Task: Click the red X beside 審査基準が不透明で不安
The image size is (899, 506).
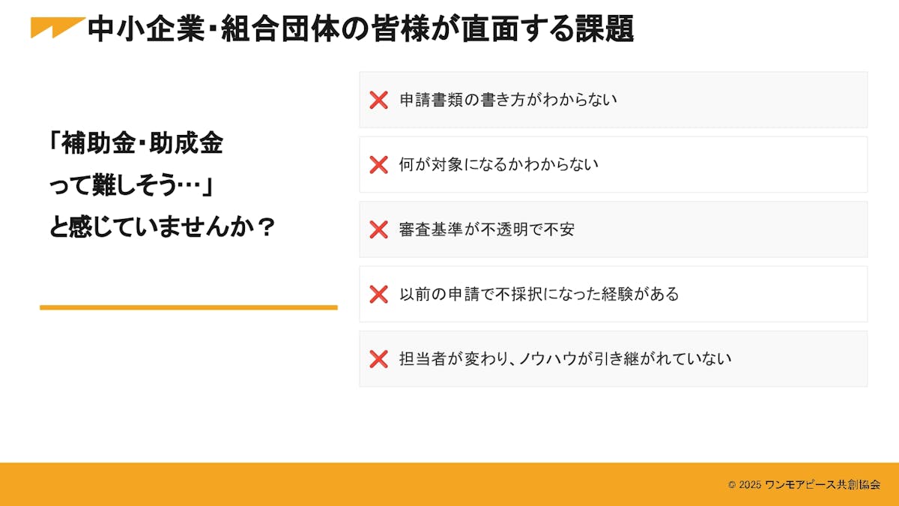Action: coord(378,229)
